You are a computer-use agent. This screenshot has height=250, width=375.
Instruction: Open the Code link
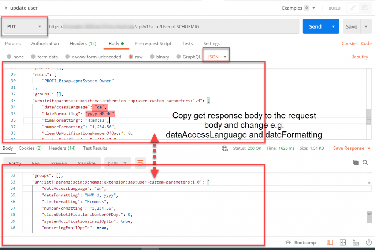tap(366, 43)
